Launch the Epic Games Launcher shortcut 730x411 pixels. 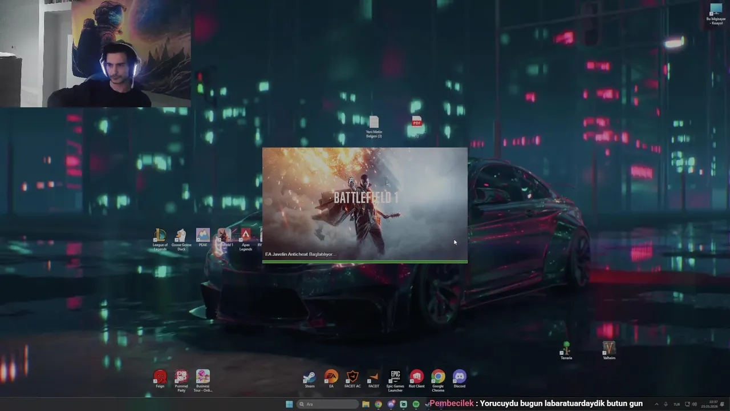click(395, 381)
